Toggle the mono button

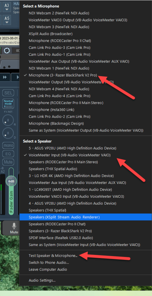[x=8, y=146]
